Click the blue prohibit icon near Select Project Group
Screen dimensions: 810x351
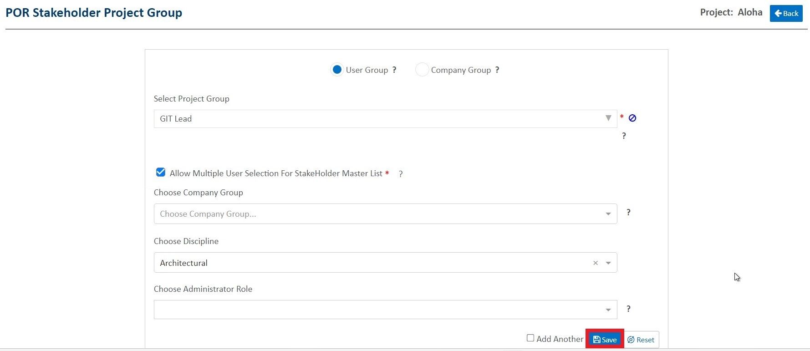[x=632, y=118]
